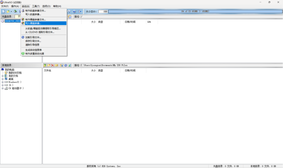Click the Help question mark icon
The image size is (283, 168).
[x=74, y=11]
